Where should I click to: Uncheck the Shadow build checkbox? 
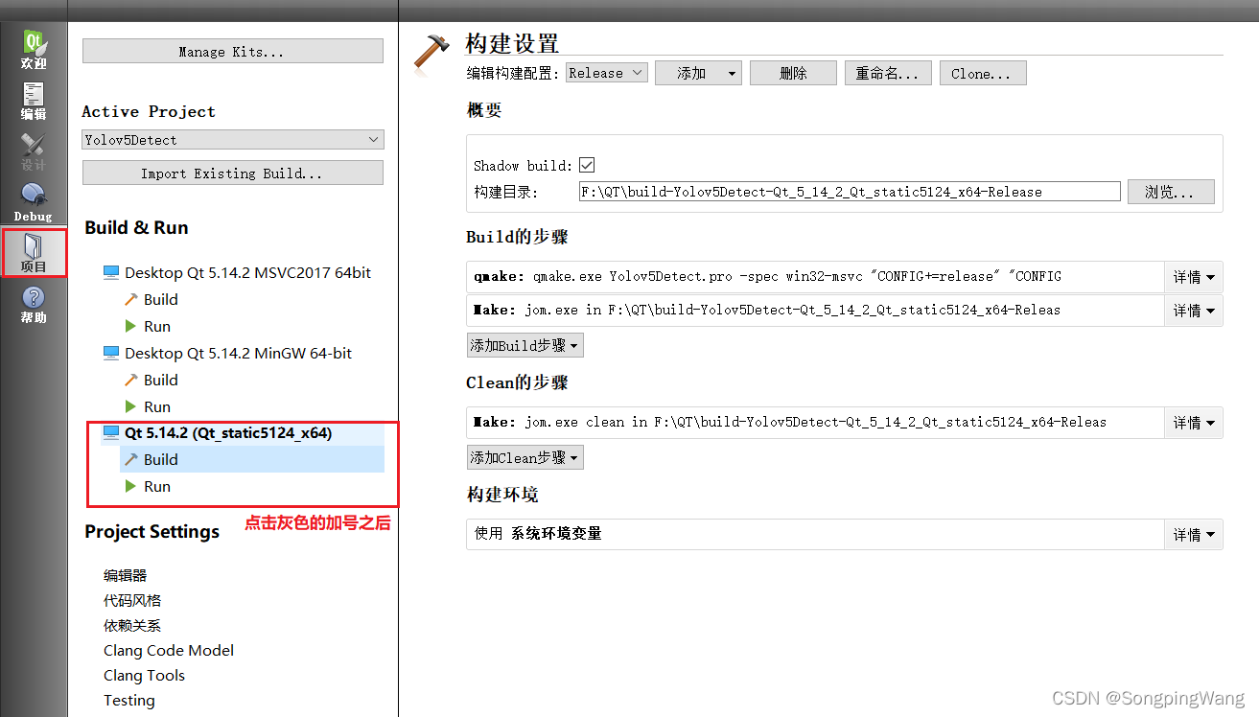pos(586,164)
